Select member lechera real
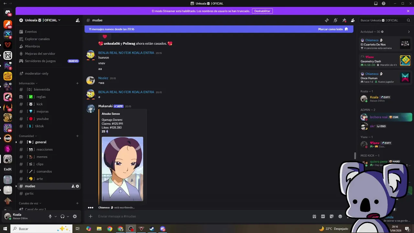414x233 pixels. point(386,117)
